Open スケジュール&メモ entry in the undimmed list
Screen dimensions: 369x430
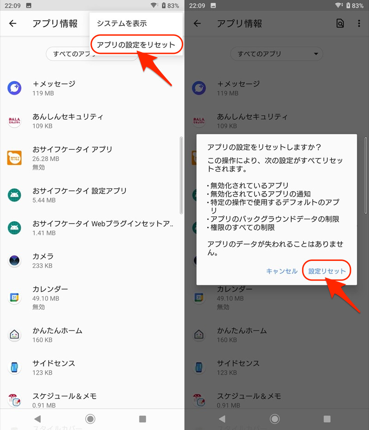(x=65, y=400)
